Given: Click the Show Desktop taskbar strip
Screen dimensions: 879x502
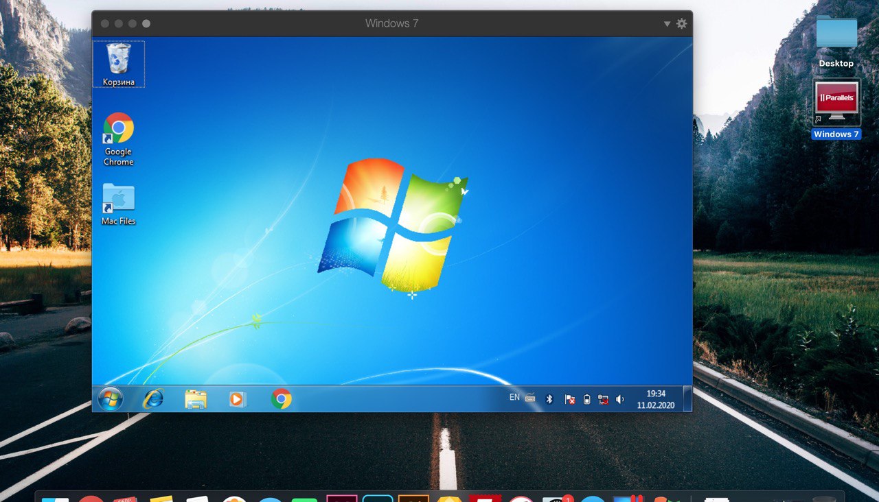Looking at the screenshot, I should (x=687, y=398).
